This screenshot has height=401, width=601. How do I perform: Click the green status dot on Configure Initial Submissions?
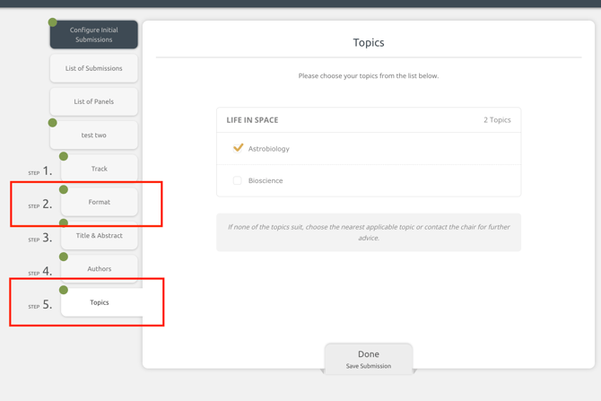click(53, 22)
